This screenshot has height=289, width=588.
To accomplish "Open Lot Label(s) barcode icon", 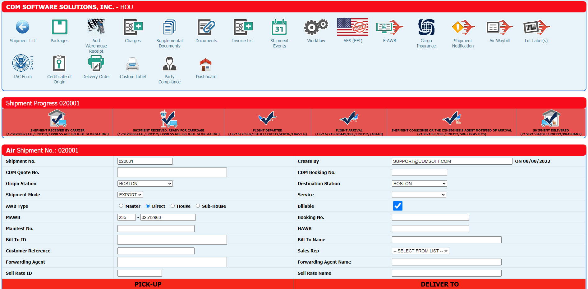I will point(536,27).
